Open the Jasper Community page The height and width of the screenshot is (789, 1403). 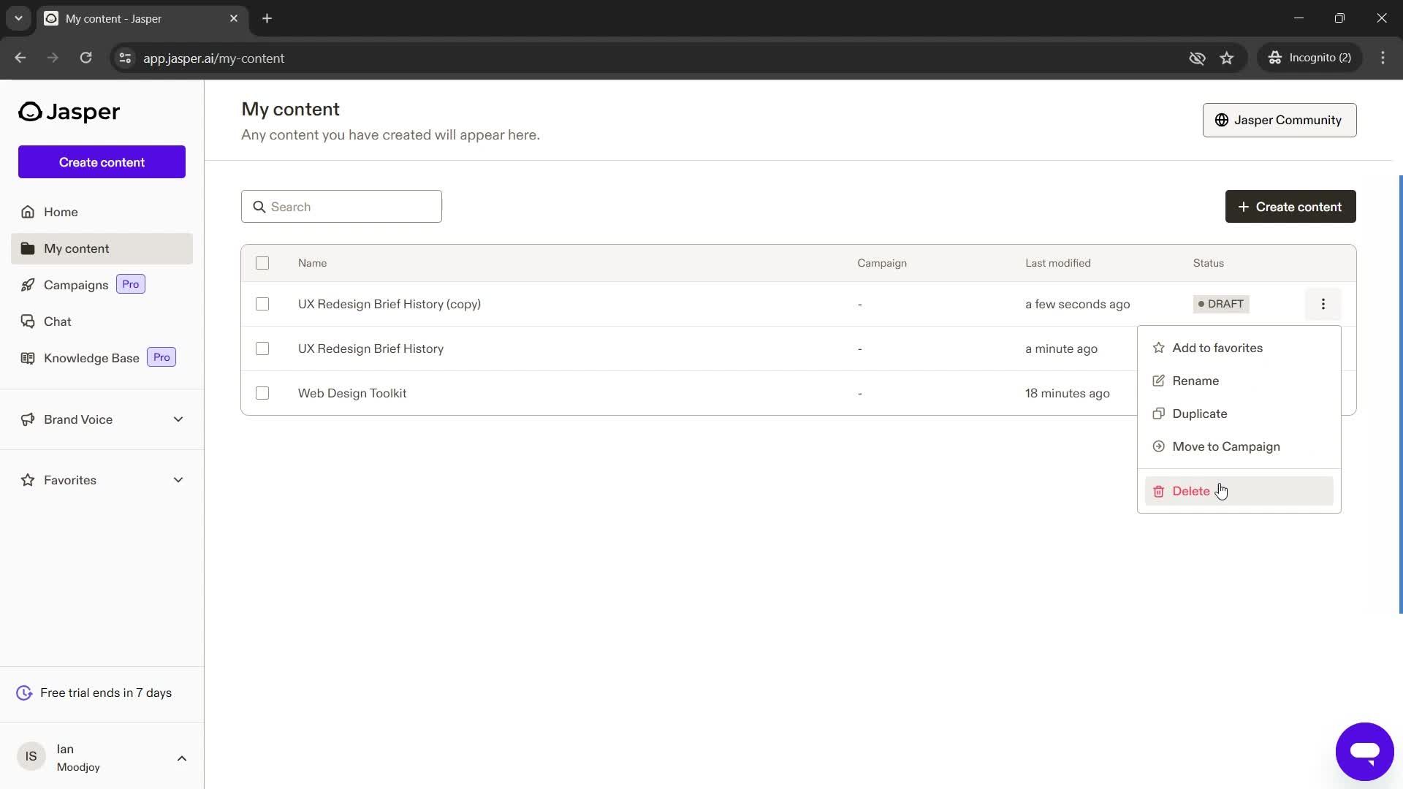(1282, 120)
